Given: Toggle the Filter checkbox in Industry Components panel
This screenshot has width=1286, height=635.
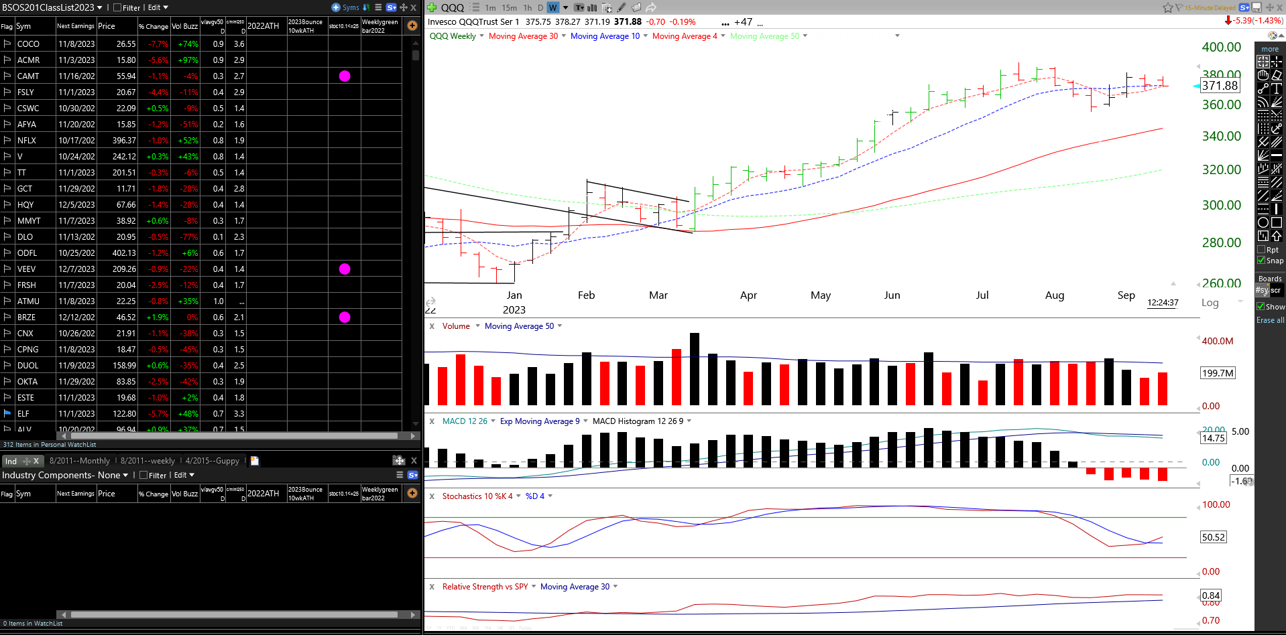Looking at the screenshot, I should tap(143, 476).
